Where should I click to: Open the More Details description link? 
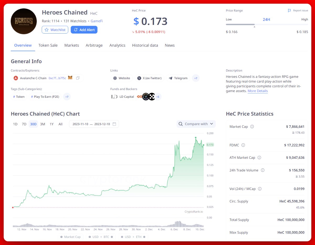pos(258,91)
